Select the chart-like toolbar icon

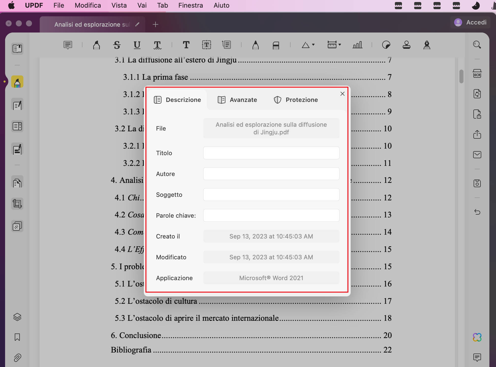[357, 45]
